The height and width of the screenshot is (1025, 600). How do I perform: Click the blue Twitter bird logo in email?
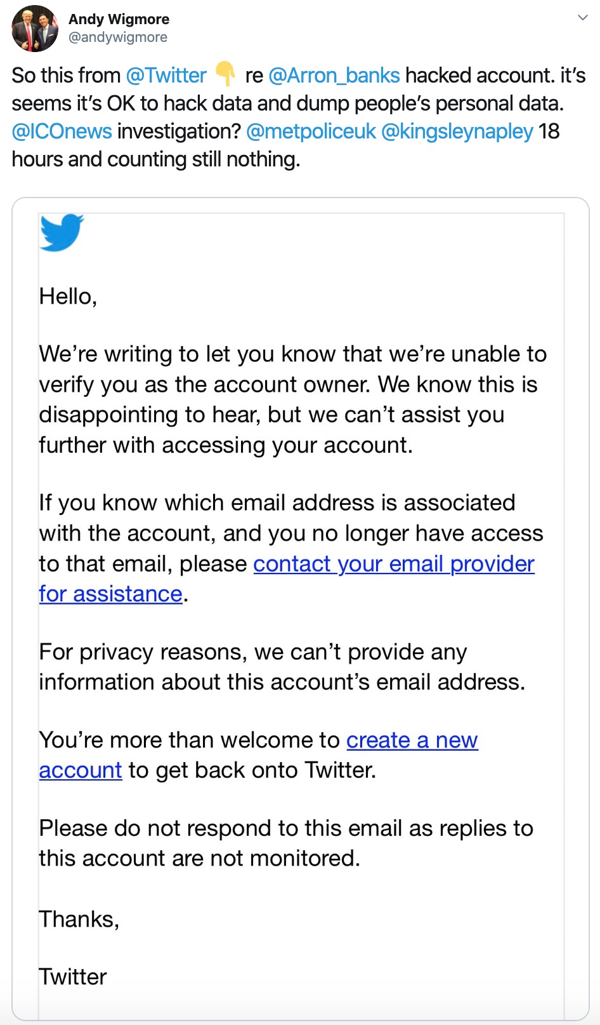click(x=62, y=232)
